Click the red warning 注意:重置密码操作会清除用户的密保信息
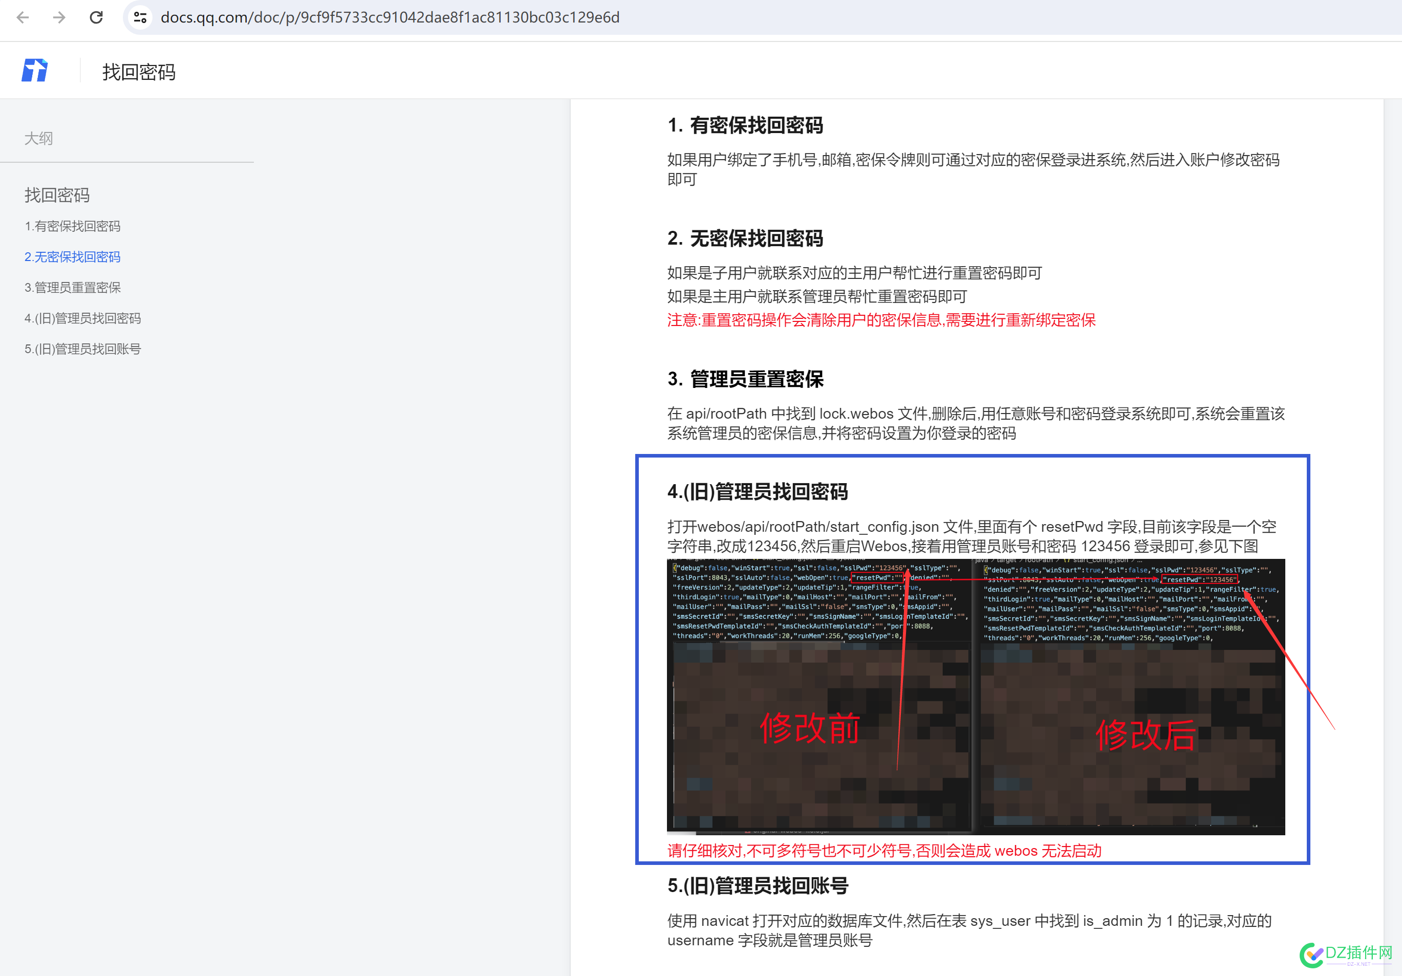 [x=881, y=320]
